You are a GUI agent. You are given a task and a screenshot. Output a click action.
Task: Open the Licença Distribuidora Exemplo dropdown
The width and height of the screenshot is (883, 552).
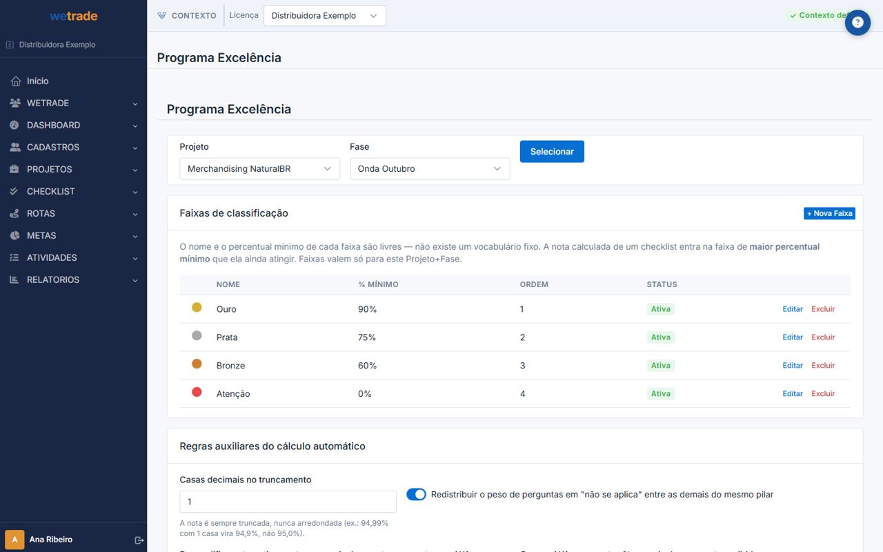click(x=325, y=16)
